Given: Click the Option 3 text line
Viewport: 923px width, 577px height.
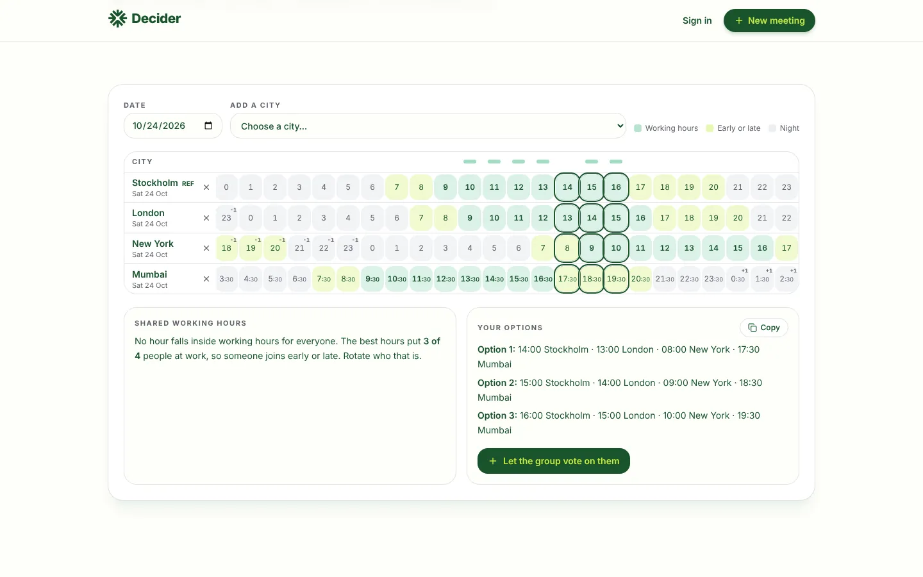Looking at the screenshot, I should coord(619,423).
